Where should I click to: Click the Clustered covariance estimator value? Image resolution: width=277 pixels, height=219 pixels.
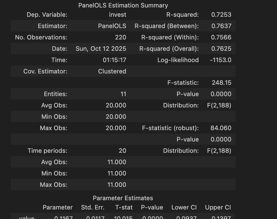click(x=112, y=71)
